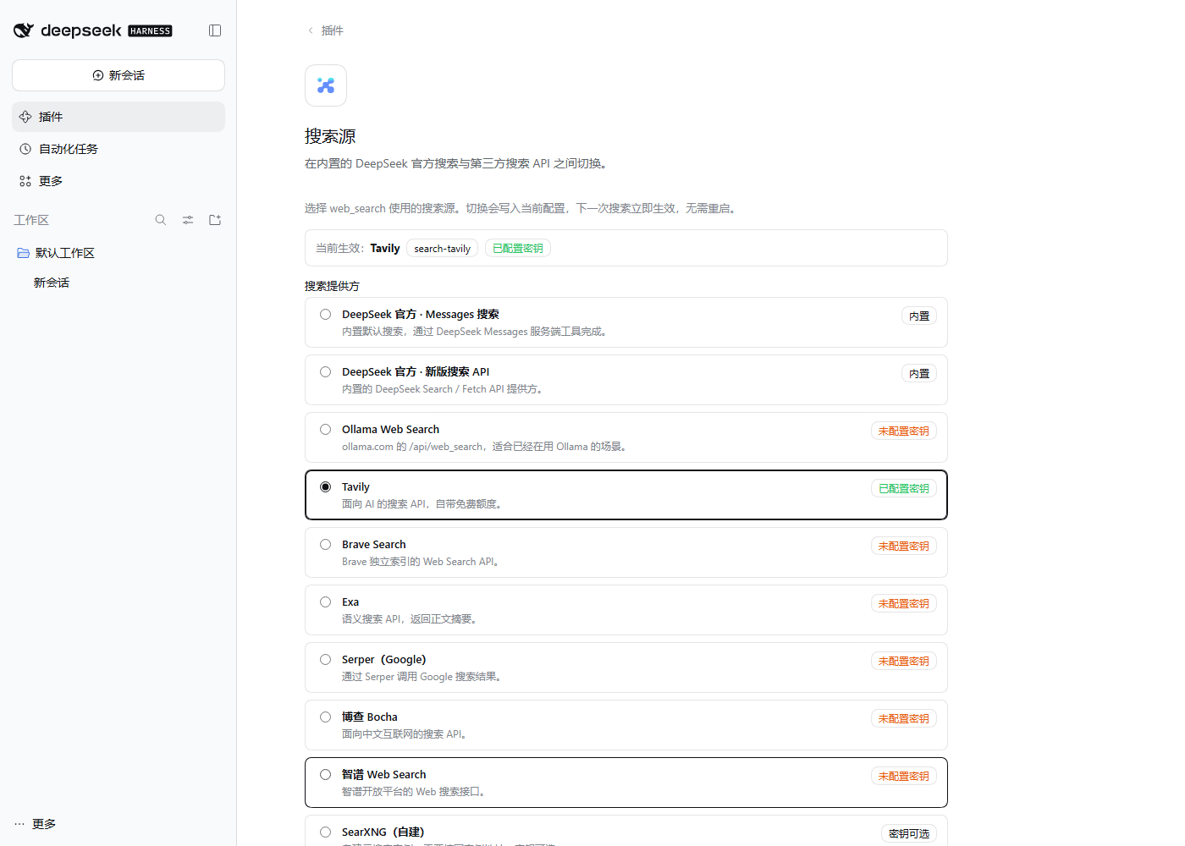1185x846 pixels.
Task: Open 更多 below 自动化任务
Action: coord(118,181)
